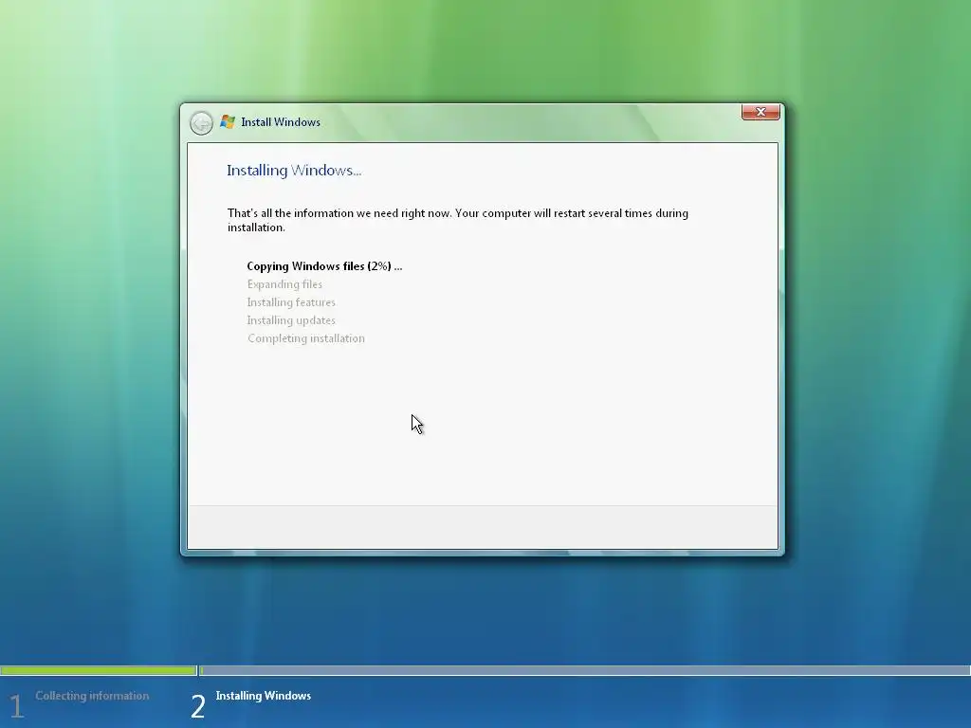Screen dimensions: 971x728
Task: Click the stage number 1
Action: [17, 706]
